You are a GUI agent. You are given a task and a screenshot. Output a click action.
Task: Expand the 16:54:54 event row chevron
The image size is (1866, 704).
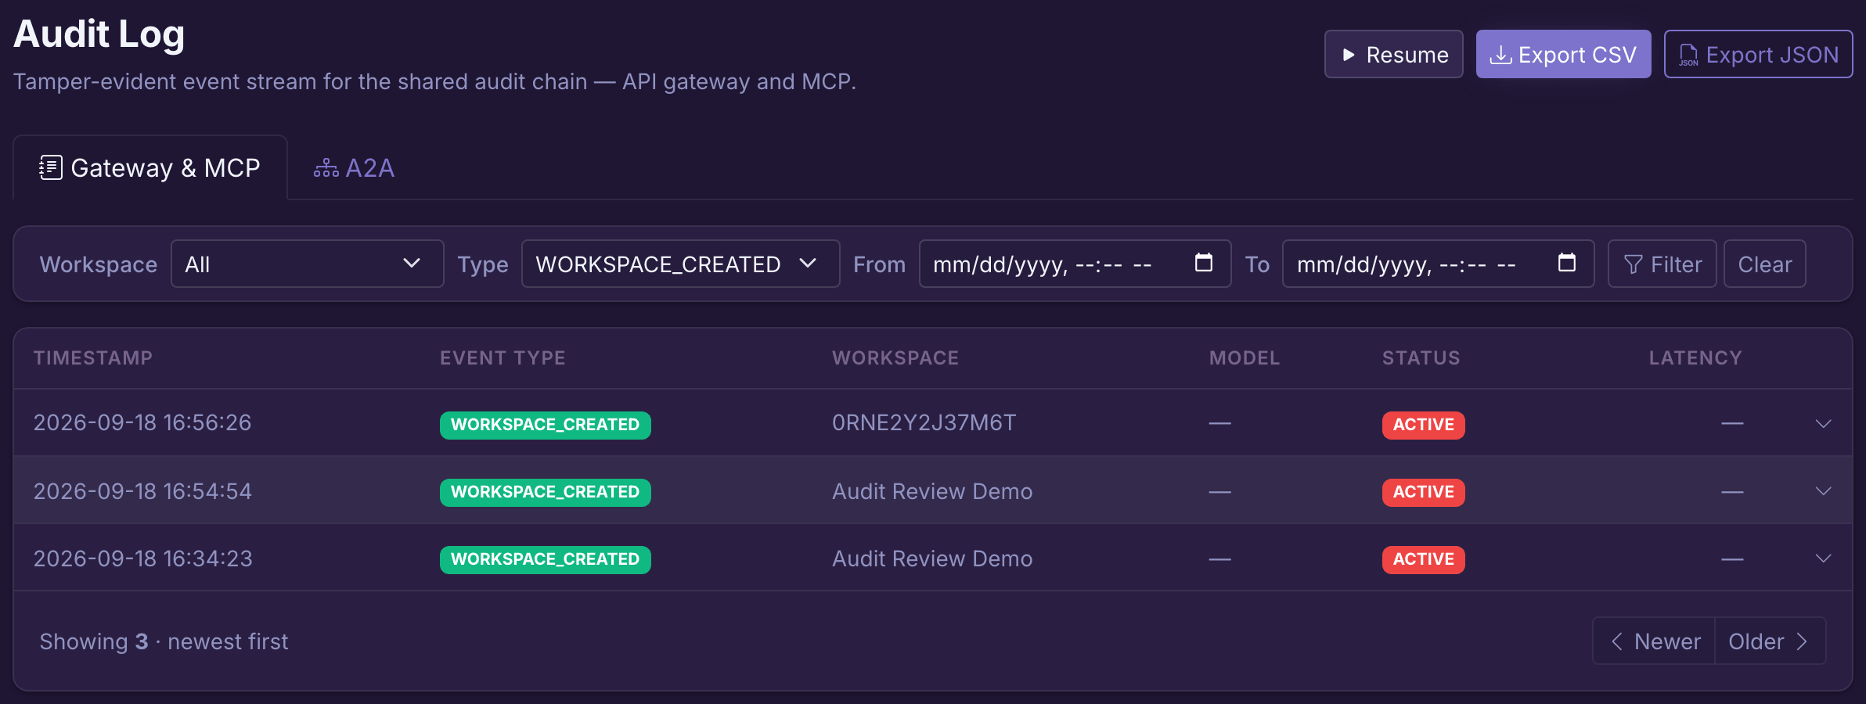coord(1823,490)
